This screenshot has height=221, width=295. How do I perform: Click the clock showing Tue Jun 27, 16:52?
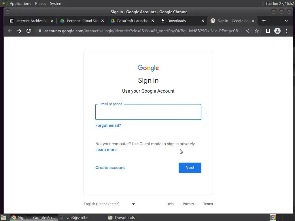click(x=279, y=3)
